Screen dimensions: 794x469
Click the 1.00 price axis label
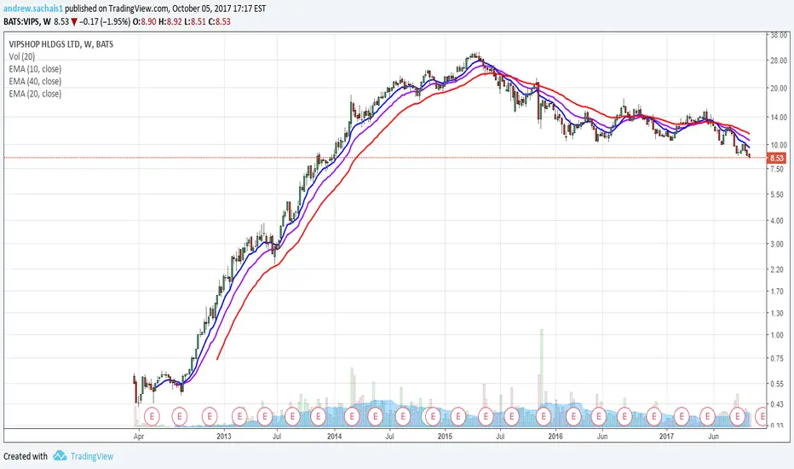[777, 335]
